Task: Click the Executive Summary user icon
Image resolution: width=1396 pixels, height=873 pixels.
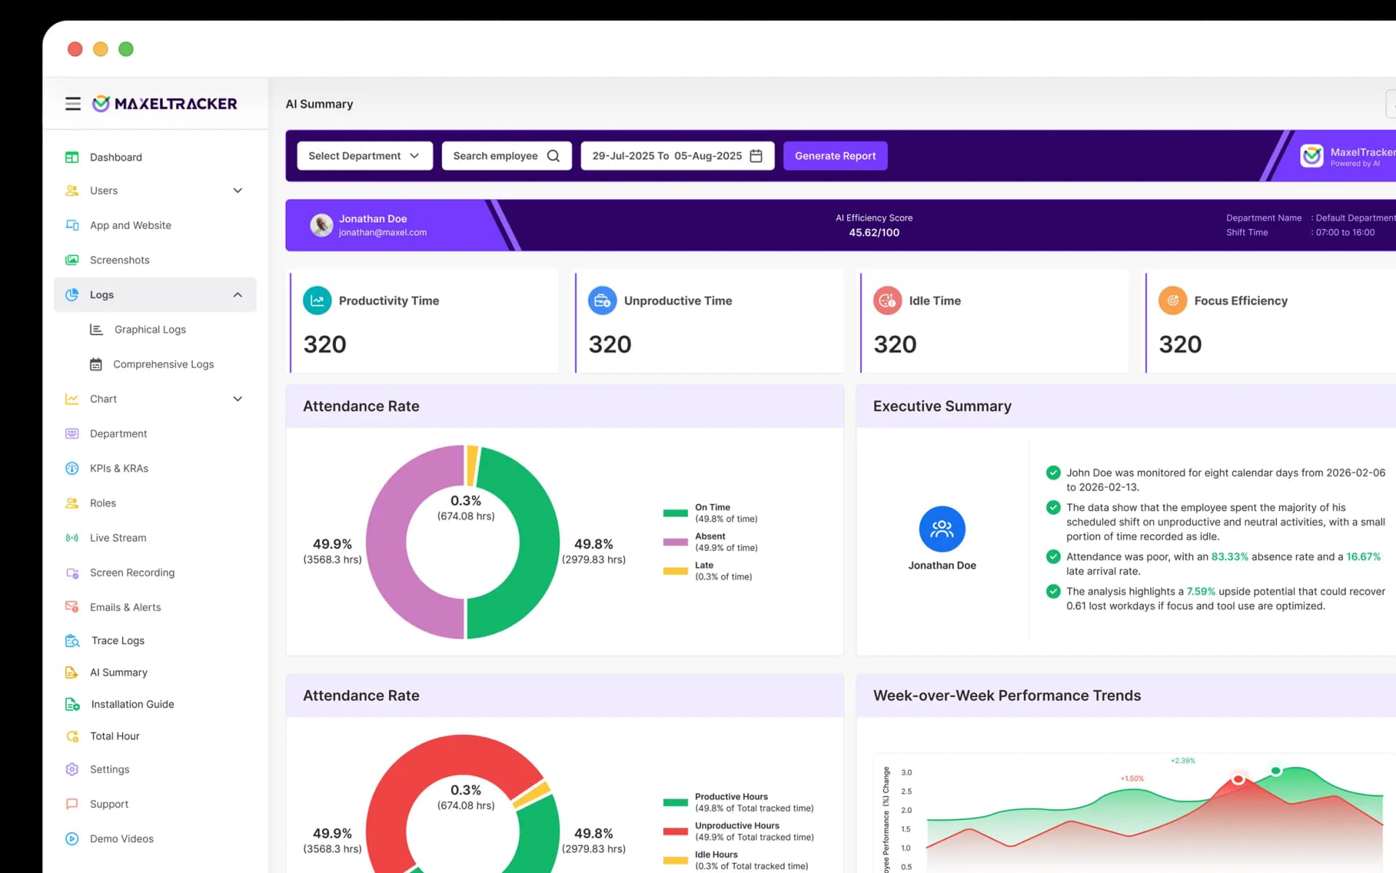Action: tap(942, 529)
